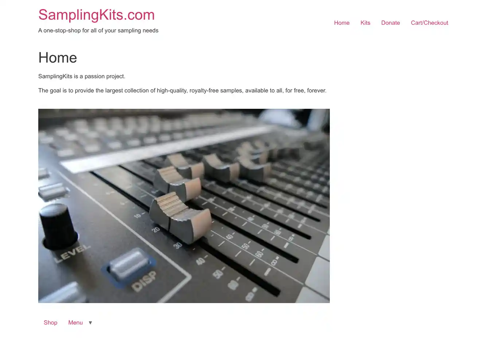Click the LEVEL text printed on the mixer

[x=72, y=253]
